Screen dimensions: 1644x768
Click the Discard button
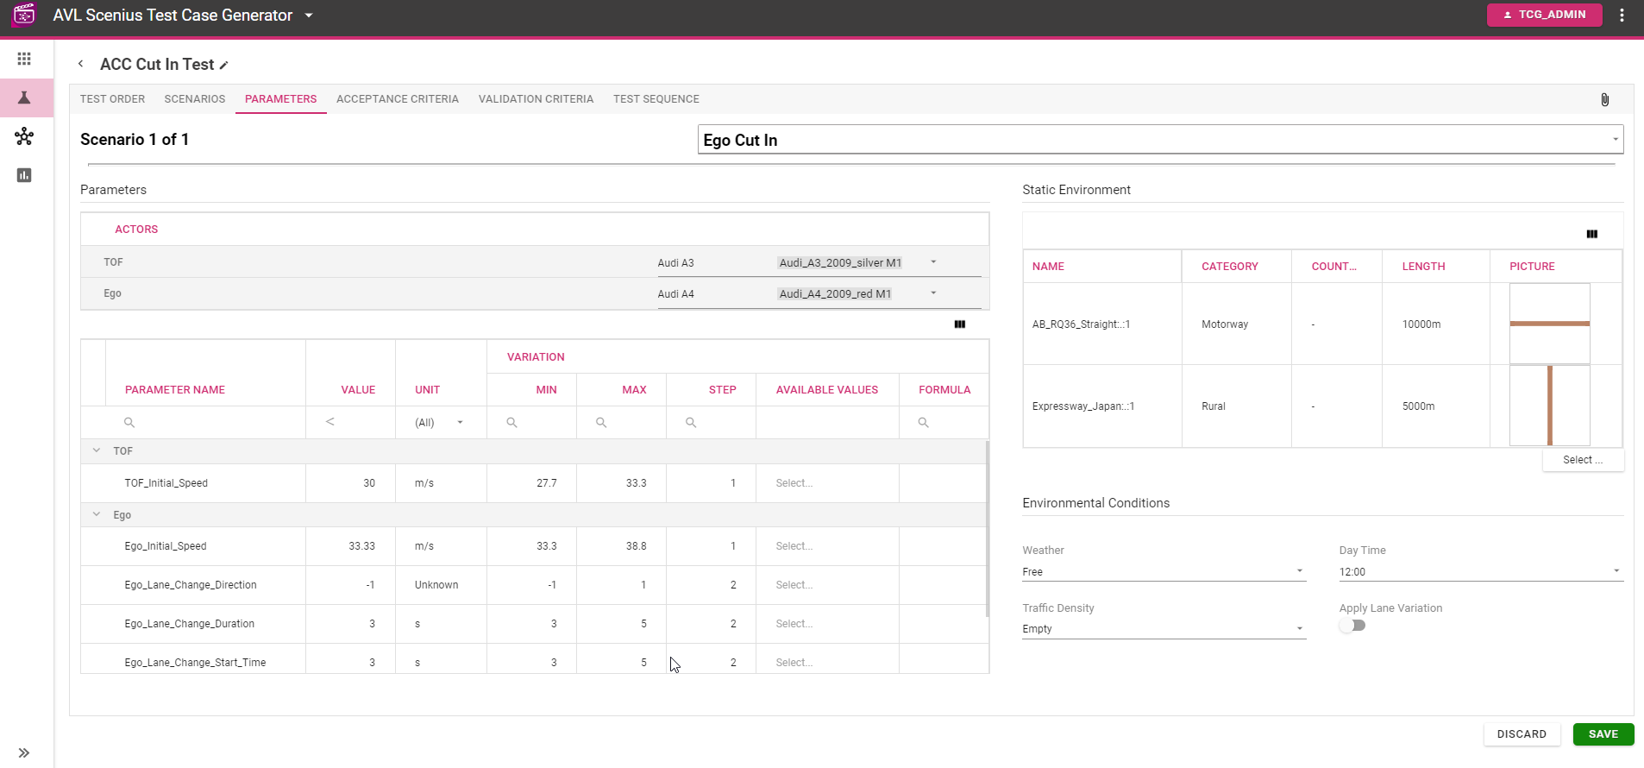click(1522, 734)
